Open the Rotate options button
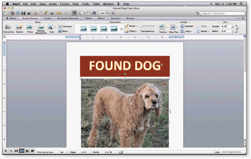The height and width of the screenshot is (159, 251). tap(202, 31)
